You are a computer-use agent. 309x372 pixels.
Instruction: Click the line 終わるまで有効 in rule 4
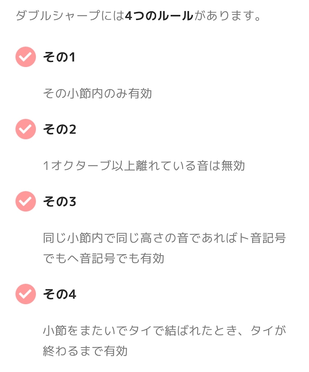[85, 351]
